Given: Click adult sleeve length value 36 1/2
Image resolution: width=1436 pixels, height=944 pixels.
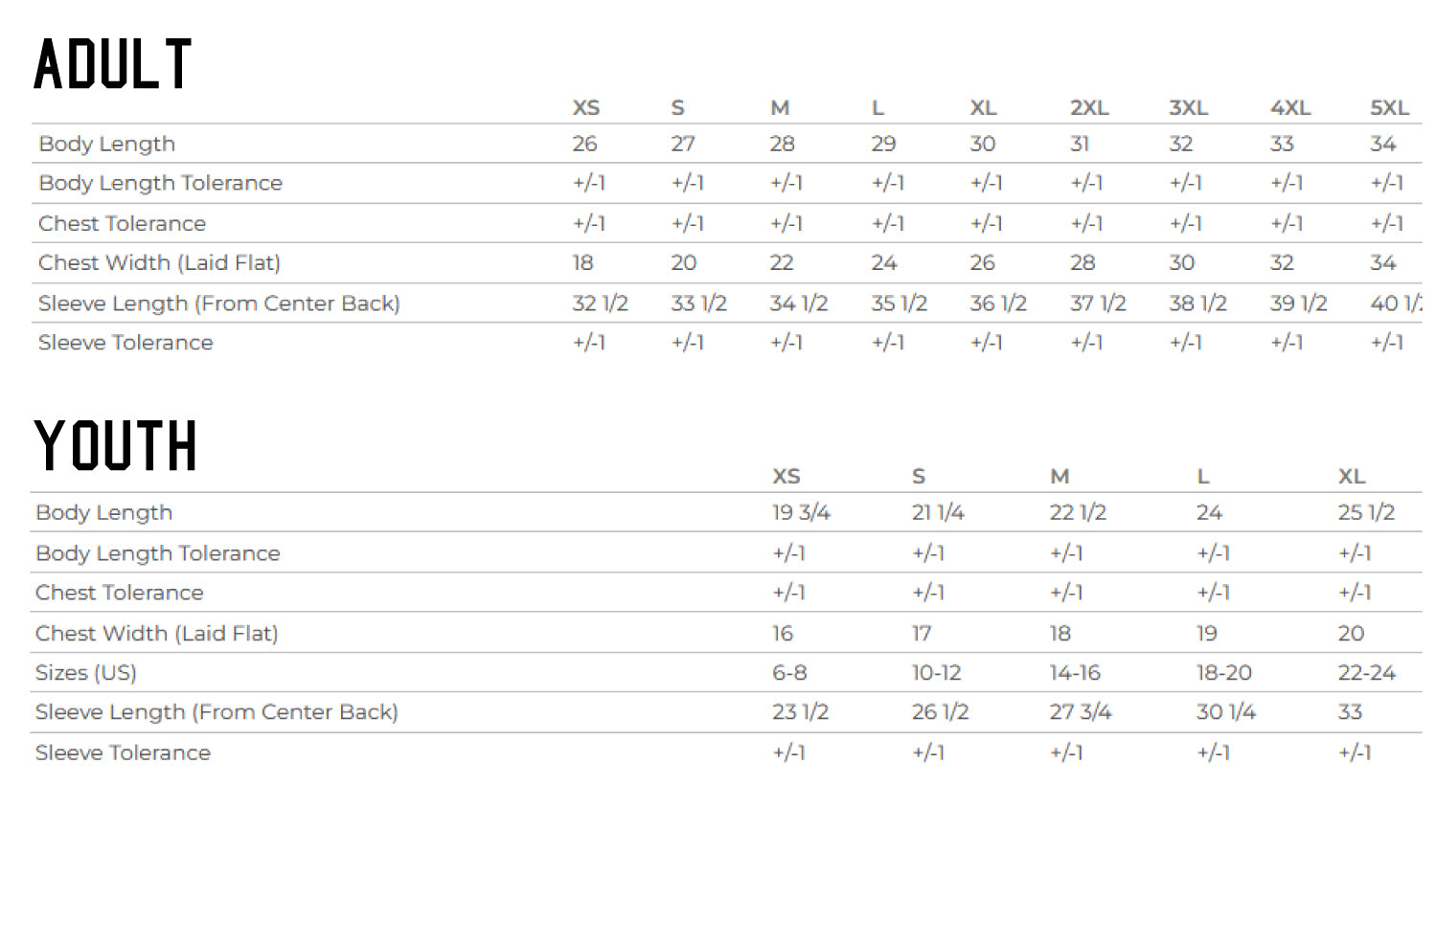Looking at the screenshot, I should click(997, 303).
